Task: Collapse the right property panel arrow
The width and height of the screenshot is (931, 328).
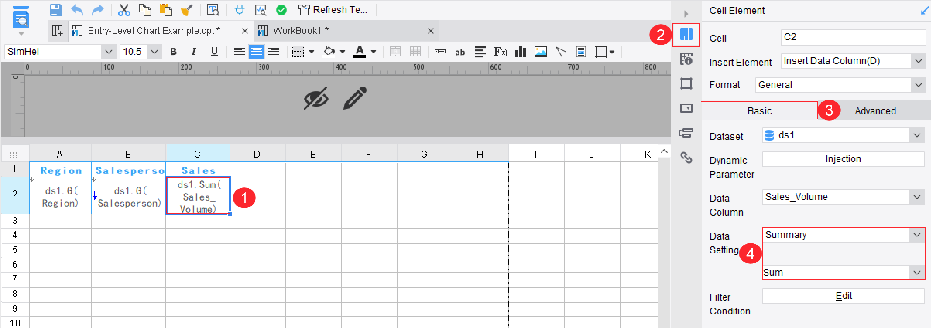Action: (x=686, y=14)
